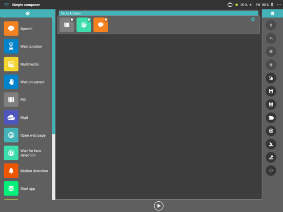
Task: Edit the speech sequence block via its corner icon
Action: (106, 19)
